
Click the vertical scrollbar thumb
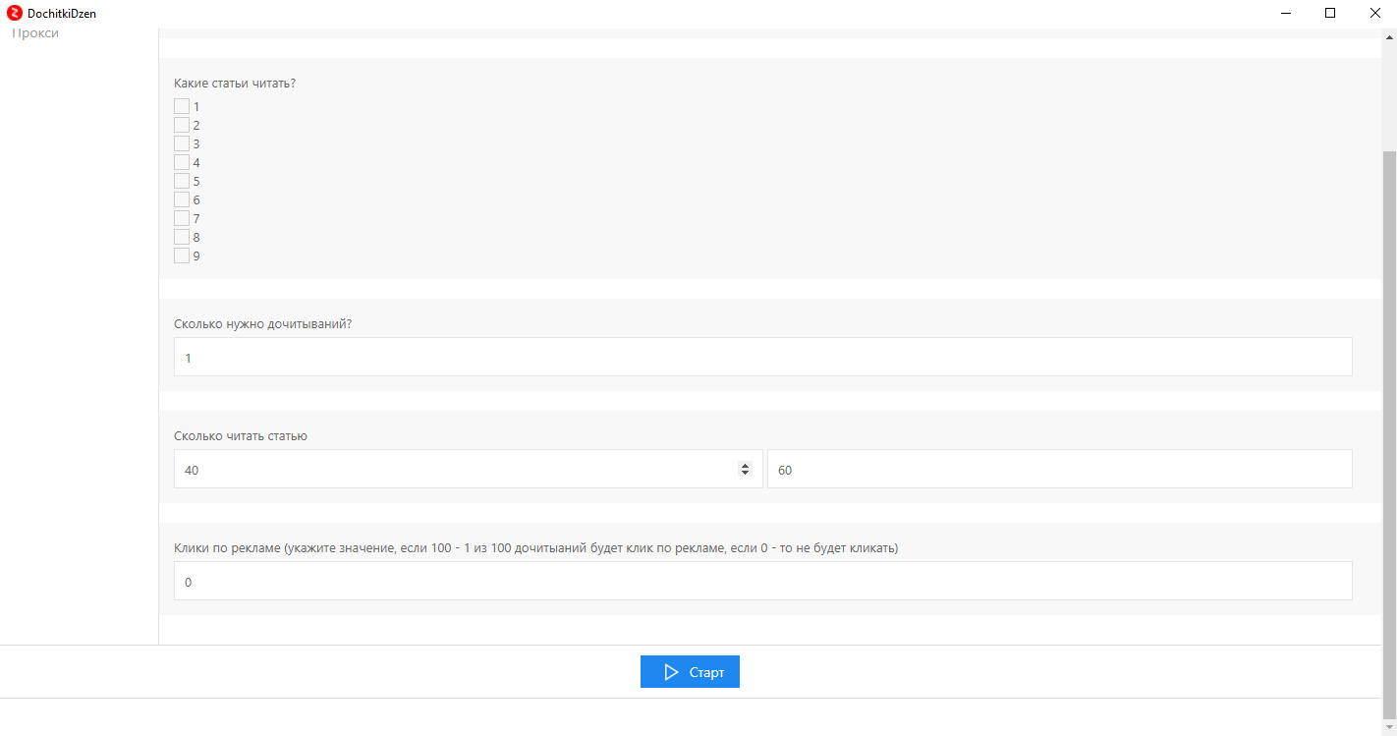pos(1389,432)
